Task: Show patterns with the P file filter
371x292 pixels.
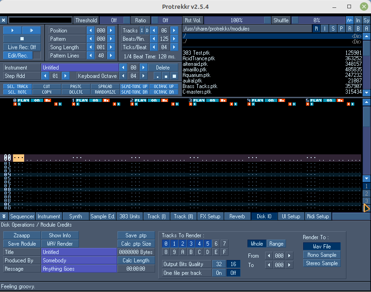Action: [x=341, y=29]
